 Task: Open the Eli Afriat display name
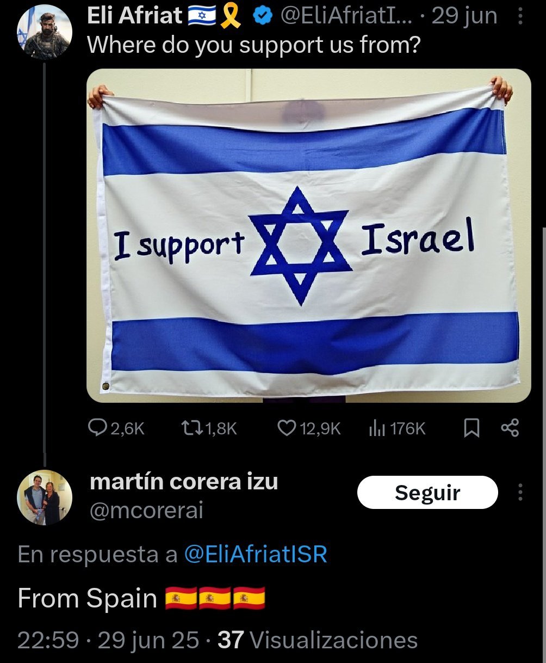click(134, 16)
